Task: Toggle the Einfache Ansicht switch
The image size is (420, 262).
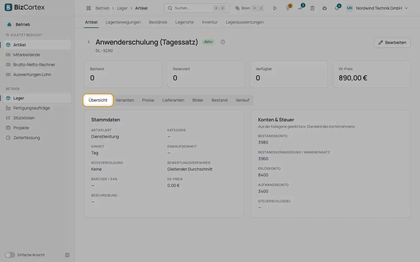Action: (10, 255)
